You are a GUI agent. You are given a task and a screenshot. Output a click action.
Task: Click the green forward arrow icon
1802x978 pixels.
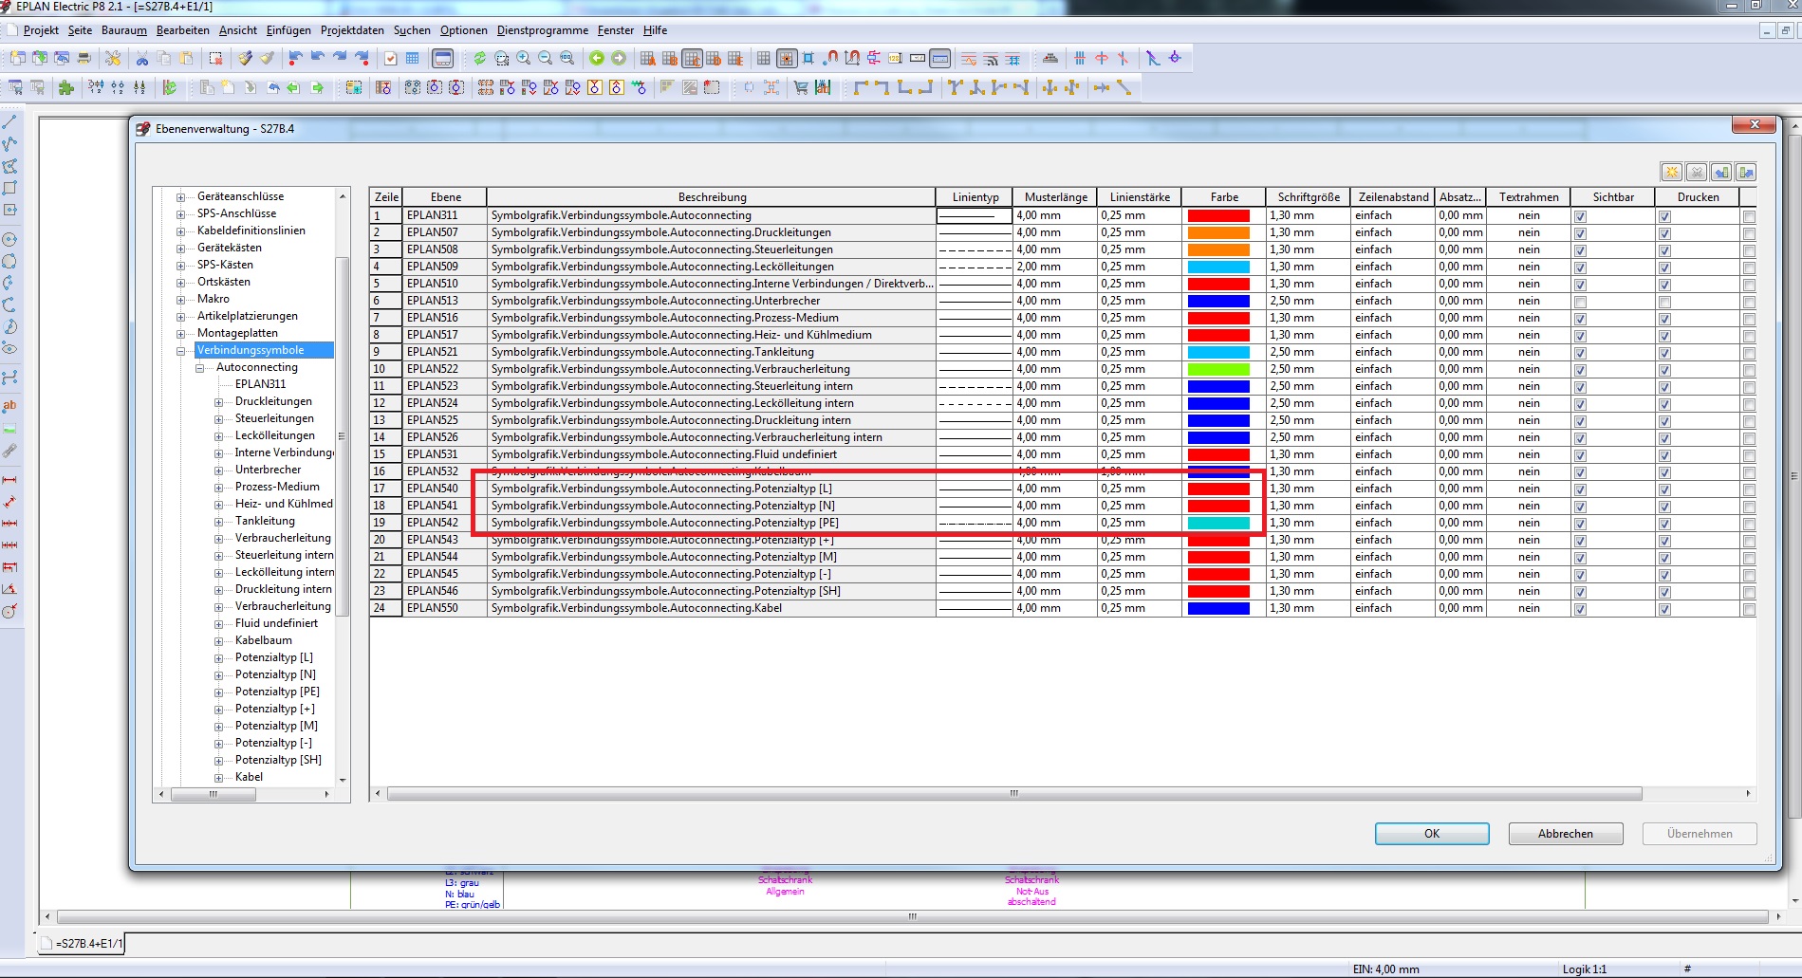[x=619, y=59]
